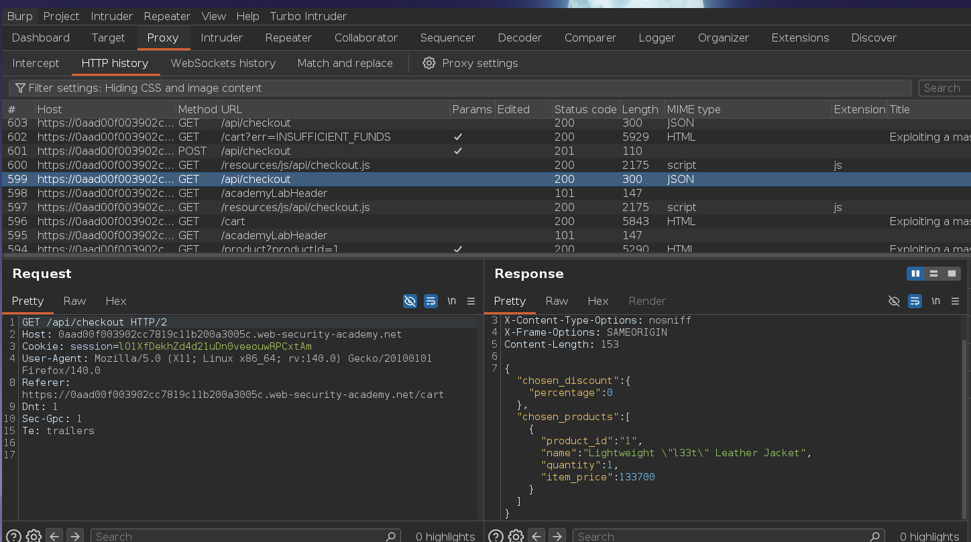The height and width of the screenshot is (542, 971).
Task: Click magnifier icon in Request search box
Action: pos(391,536)
